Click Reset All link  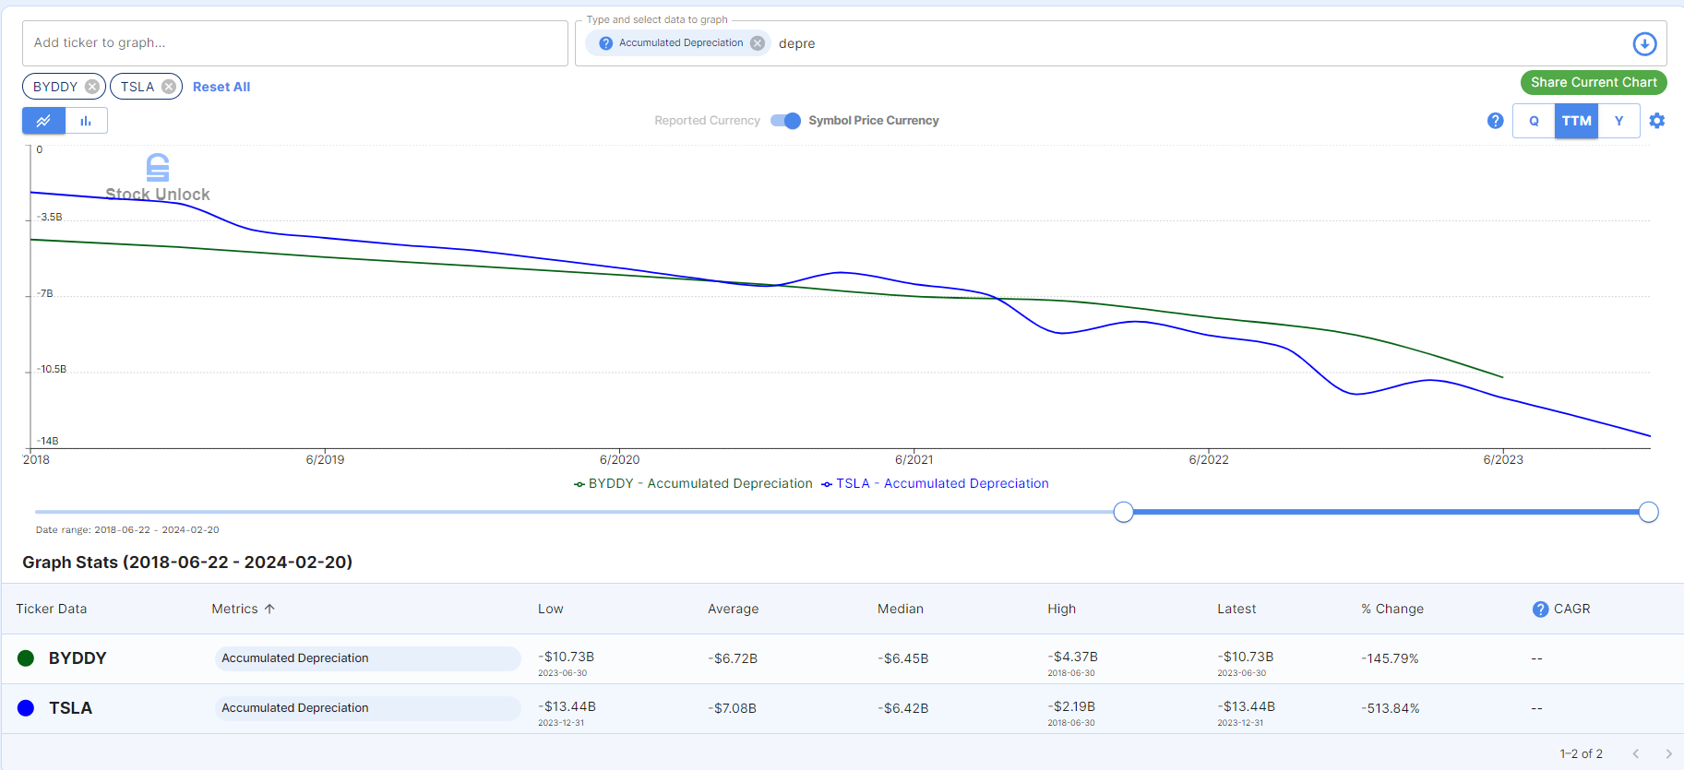click(221, 87)
